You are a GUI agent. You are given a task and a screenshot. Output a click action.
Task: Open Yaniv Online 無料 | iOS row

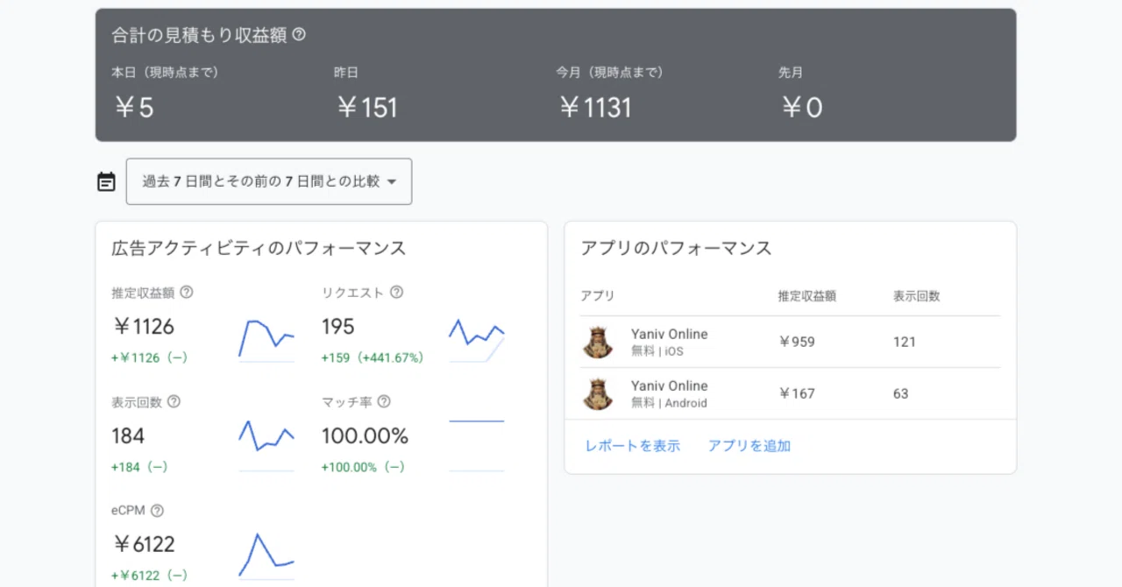click(x=790, y=342)
